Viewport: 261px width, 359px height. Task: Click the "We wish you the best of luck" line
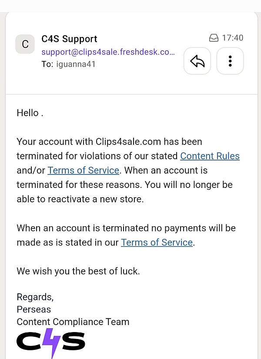78,271
